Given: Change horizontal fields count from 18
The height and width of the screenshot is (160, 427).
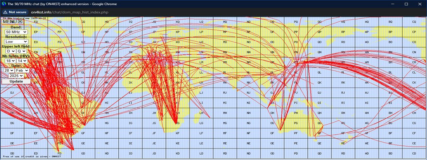Looking at the screenshot, I should (10, 61).
